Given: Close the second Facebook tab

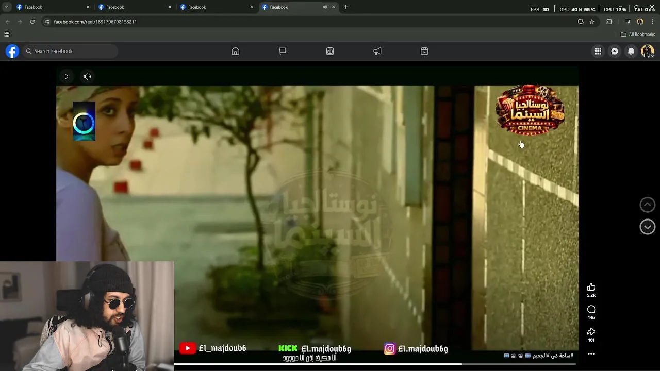Looking at the screenshot, I should [170, 7].
